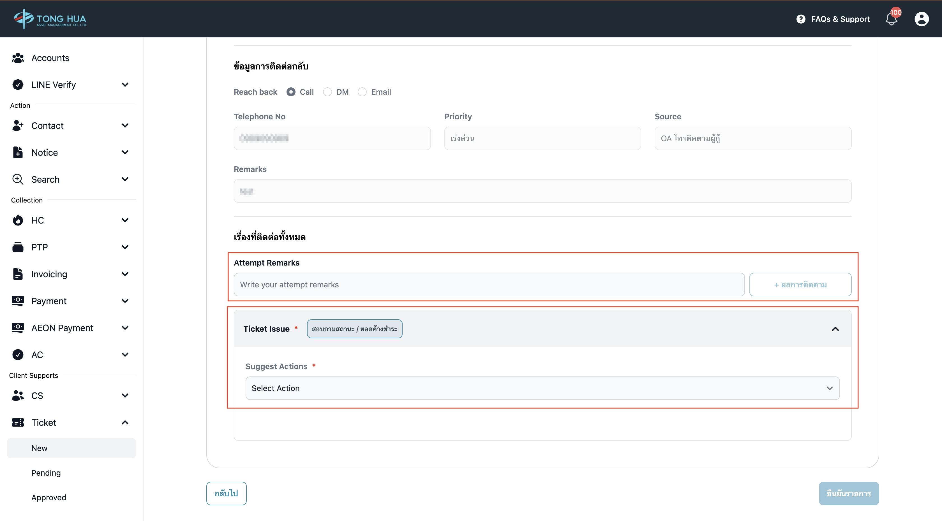Click the Accounts people icon in sidebar
The image size is (942, 521).
point(18,58)
